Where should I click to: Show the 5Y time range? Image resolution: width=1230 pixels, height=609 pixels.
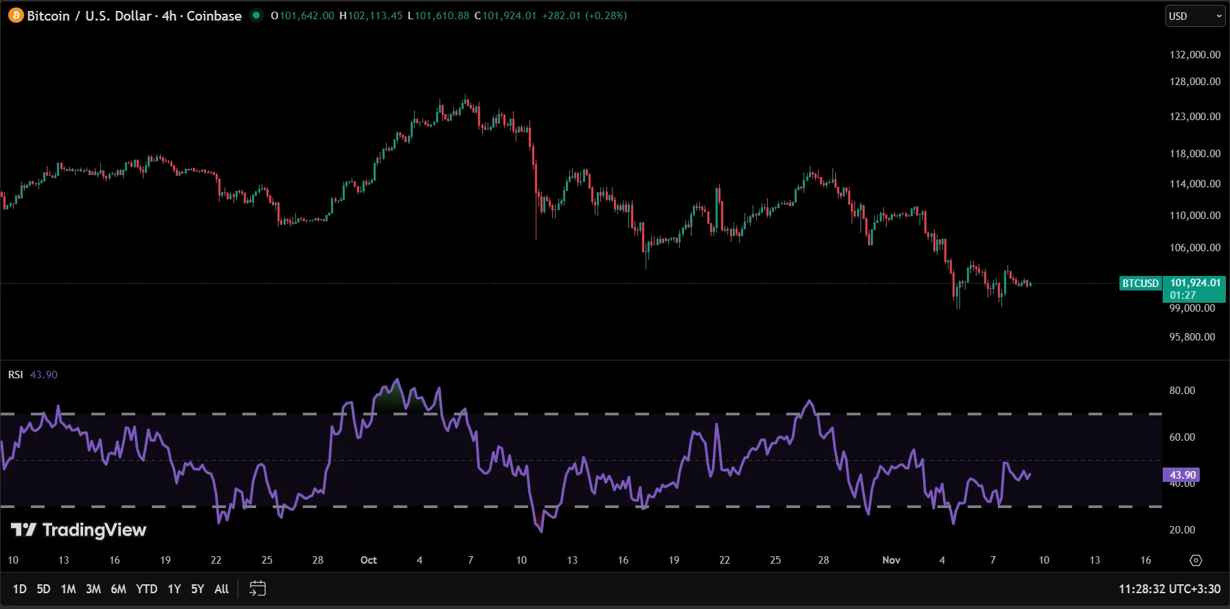197,588
